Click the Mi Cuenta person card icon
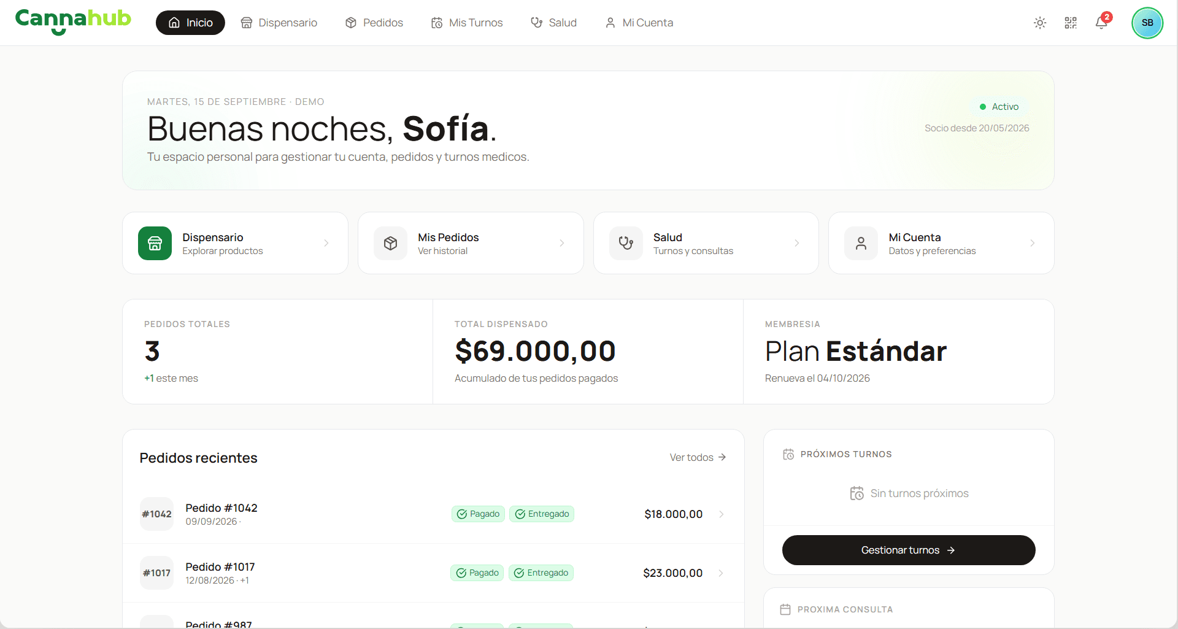1178x629 pixels. pos(861,243)
